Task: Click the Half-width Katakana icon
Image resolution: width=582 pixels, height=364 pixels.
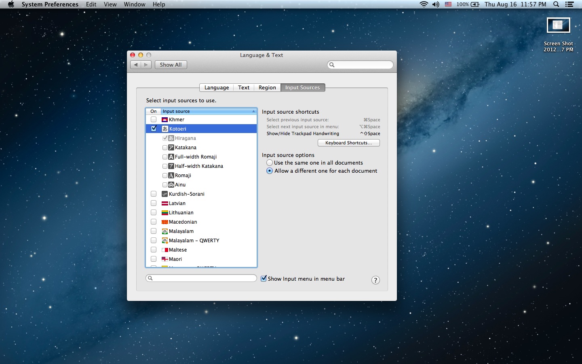Action: tap(171, 166)
